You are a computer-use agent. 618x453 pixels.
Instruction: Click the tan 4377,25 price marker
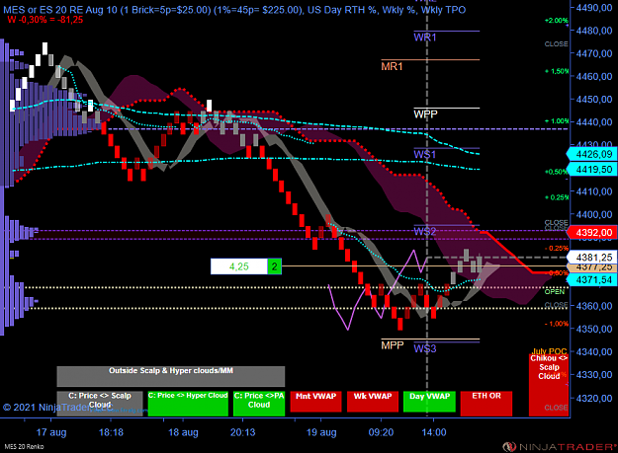(x=592, y=267)
